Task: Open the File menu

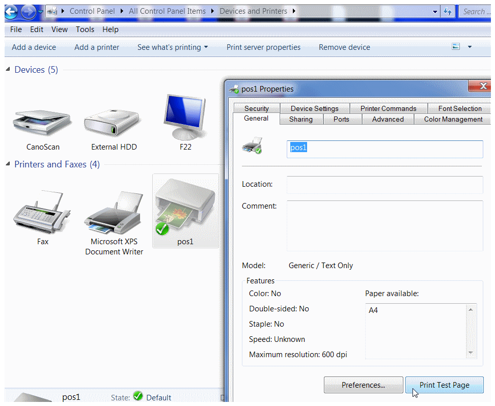Action: click(x=16, y=30)
